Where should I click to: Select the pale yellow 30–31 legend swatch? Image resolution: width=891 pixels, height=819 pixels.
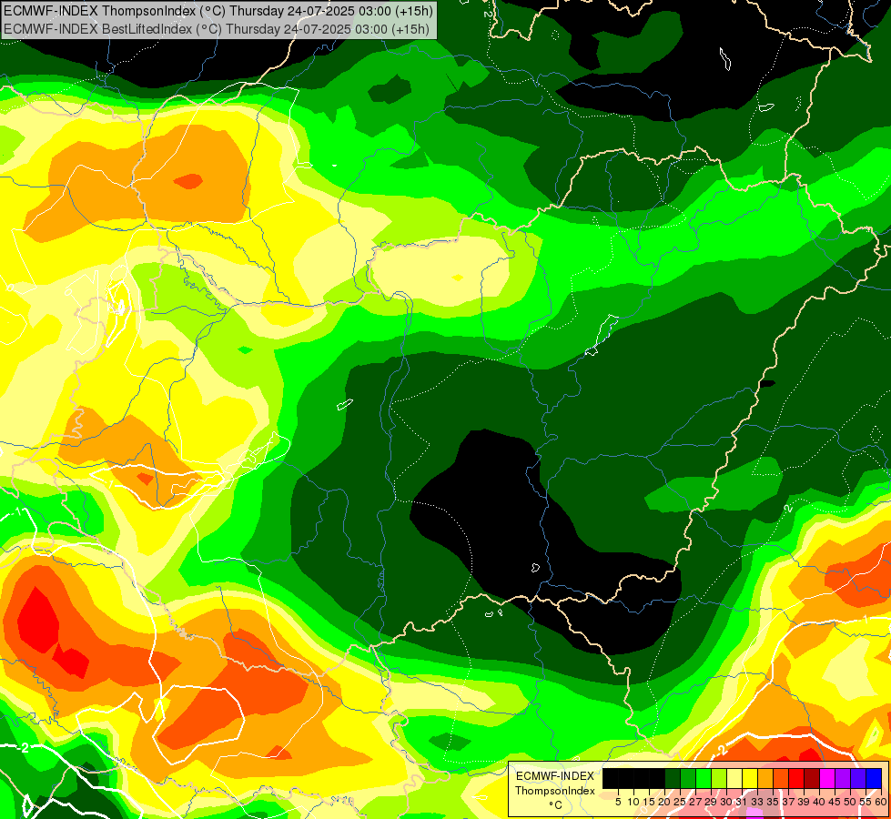(x=734, y=778)
